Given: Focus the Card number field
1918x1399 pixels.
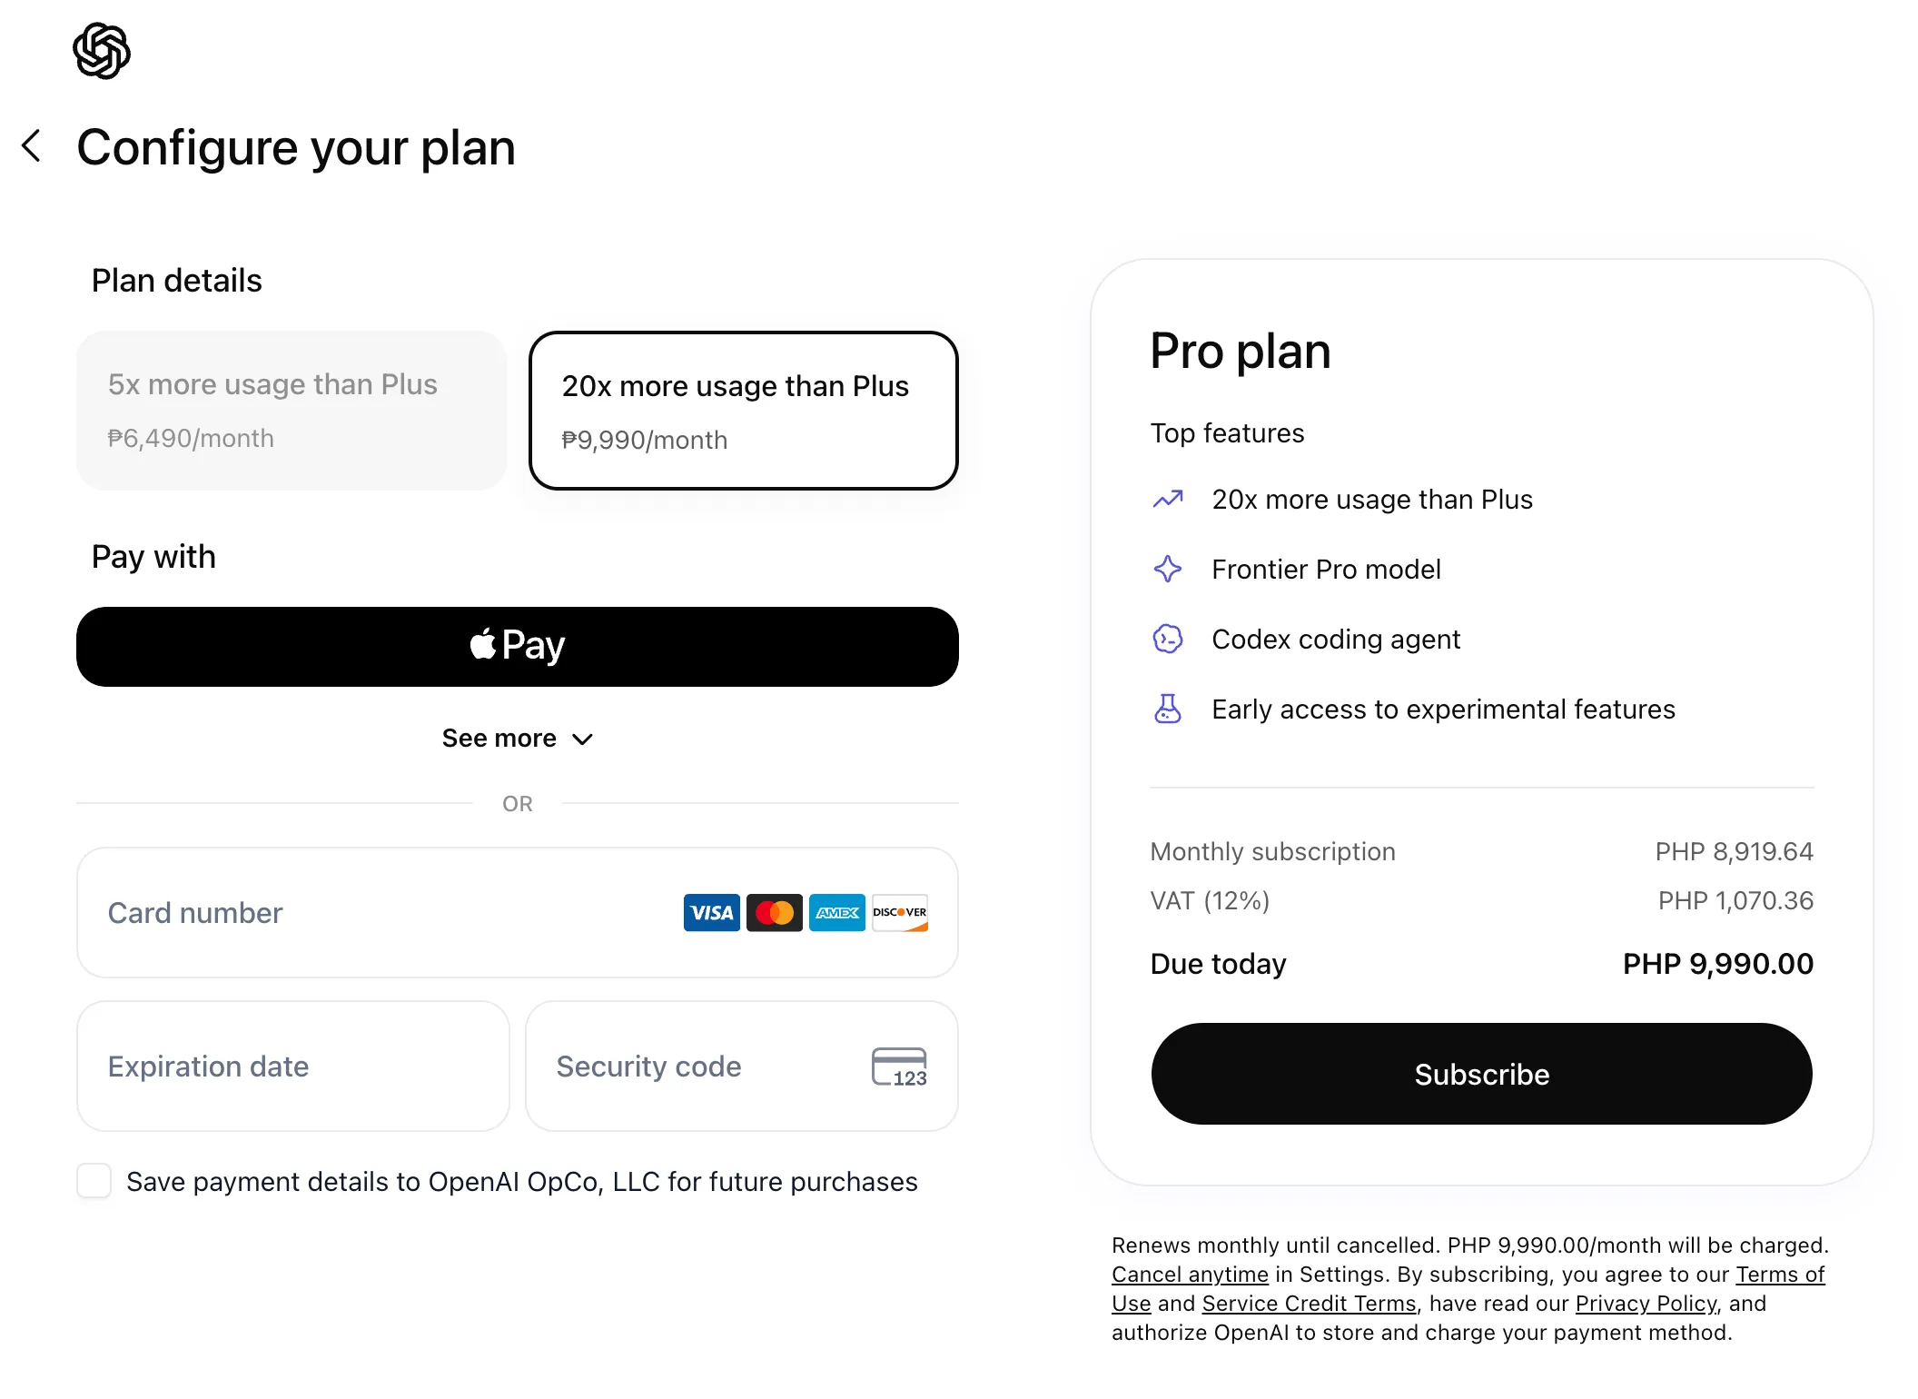Looking at the screenshot, I should click(x=518, y=912).
